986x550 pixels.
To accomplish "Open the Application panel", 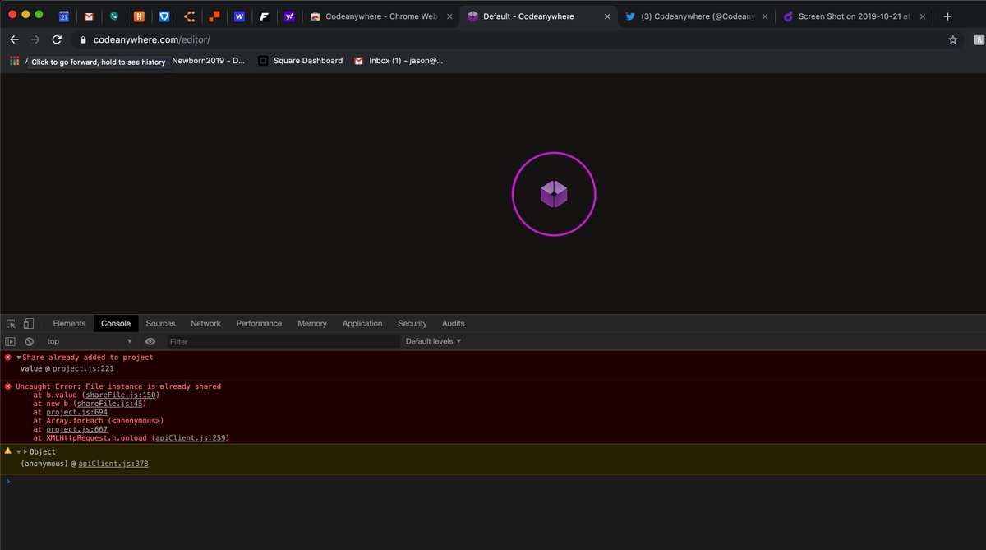I will coord(362,324).
